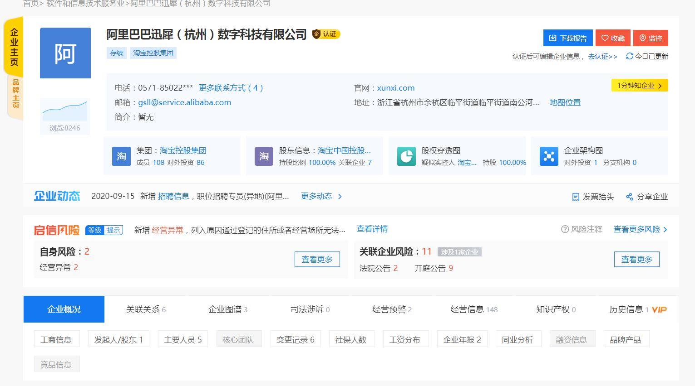This screenshot has height=386, width=695.
Task: Click the 涉及1家企业 grey tag
Action: pos(459,252)
